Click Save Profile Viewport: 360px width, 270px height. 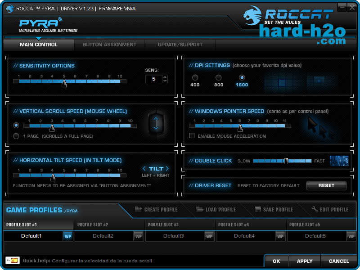point(274,209)
